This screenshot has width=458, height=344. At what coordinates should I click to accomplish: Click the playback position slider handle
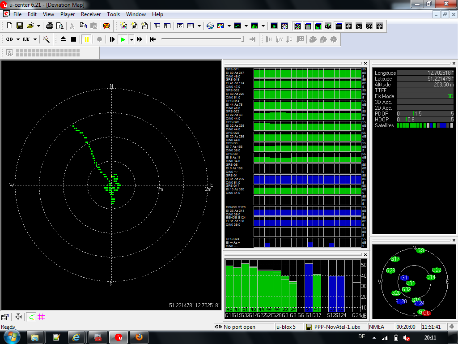point(243,39)
